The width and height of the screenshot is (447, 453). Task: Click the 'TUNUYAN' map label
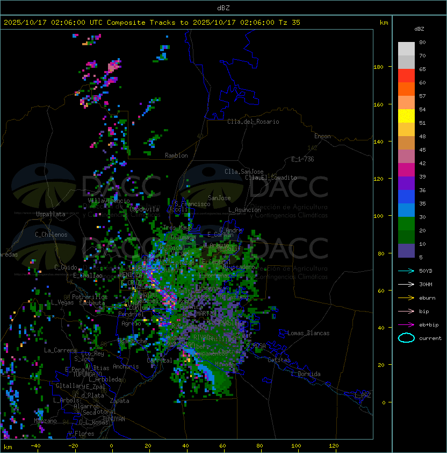(114, 419)
